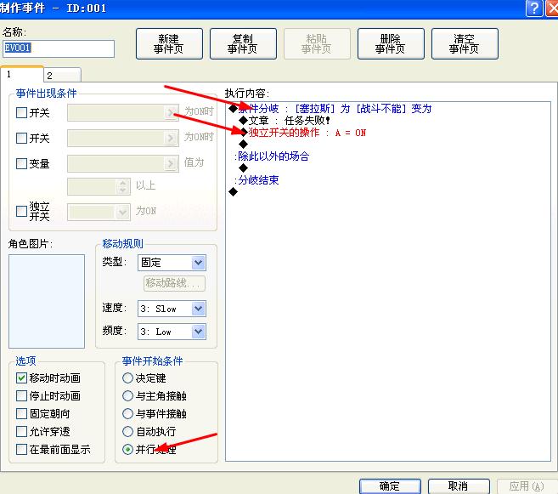Switch to event page tab 1
Image resolution: width=558 pixels, height=494 pixels.
pyautogui.click(x=22, y=75)
